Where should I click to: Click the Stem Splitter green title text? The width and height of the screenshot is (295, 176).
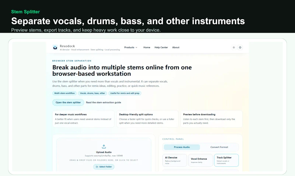point(25,12)
